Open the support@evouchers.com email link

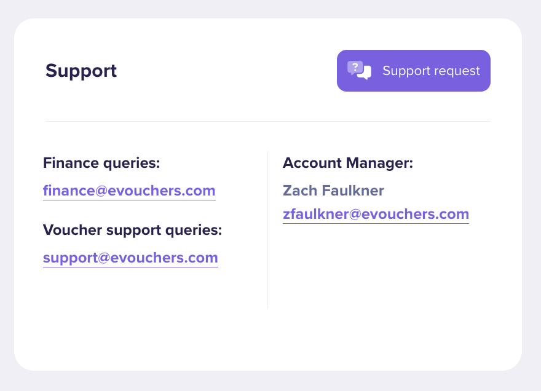coord(130,258)
